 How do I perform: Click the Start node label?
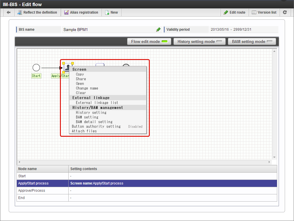point(36,76)
